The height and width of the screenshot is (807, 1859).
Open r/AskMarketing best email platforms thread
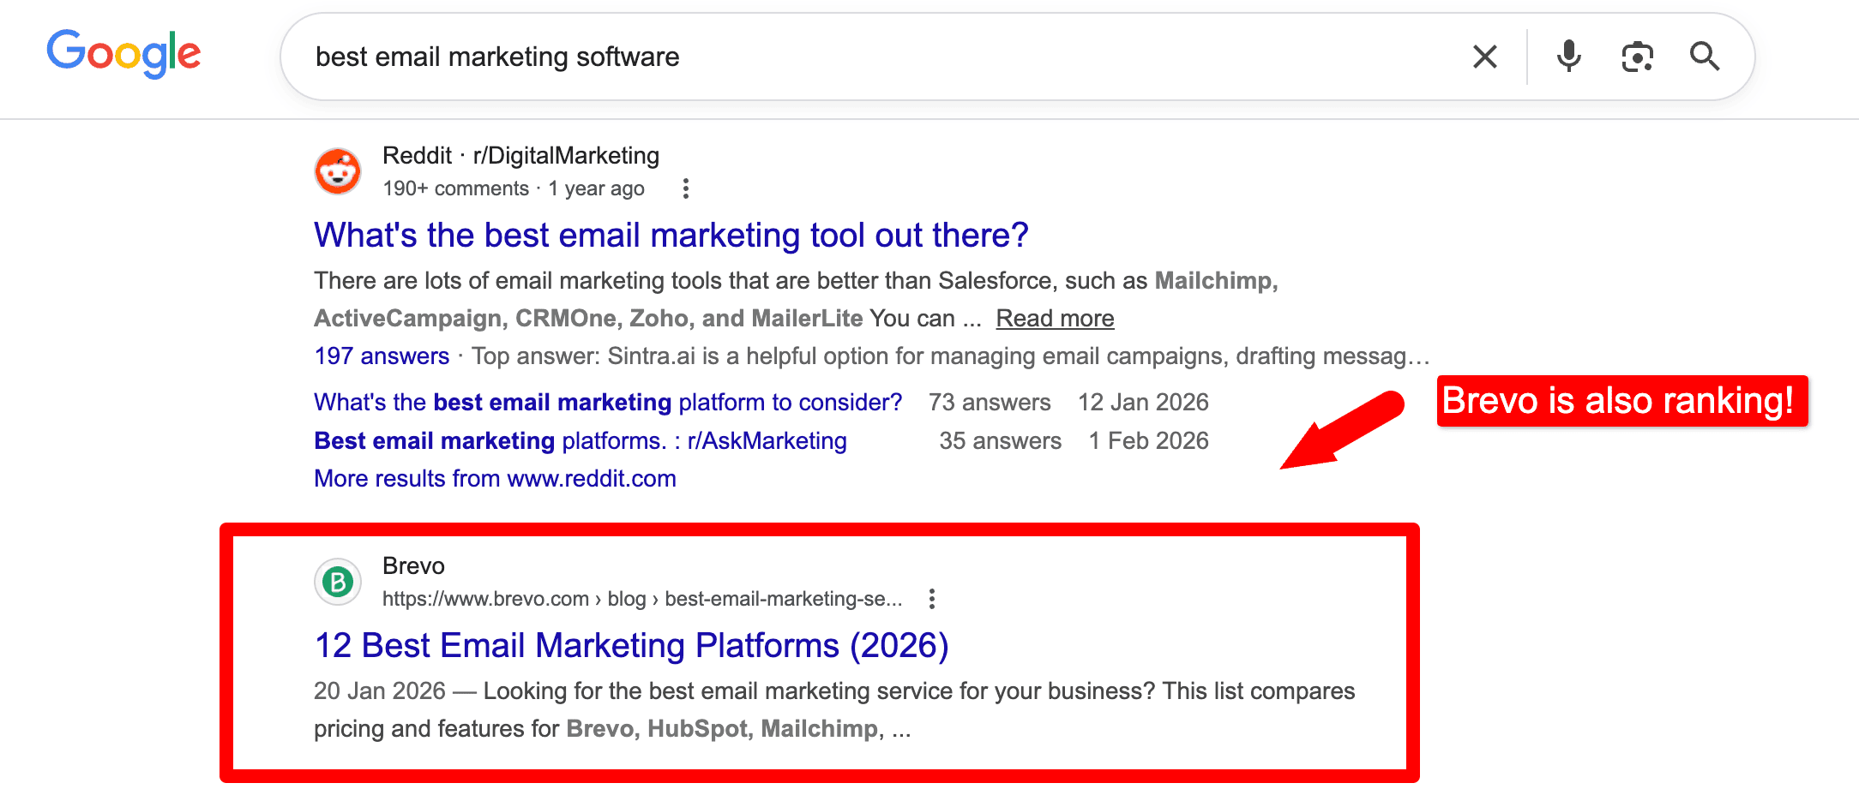(580, 441)
